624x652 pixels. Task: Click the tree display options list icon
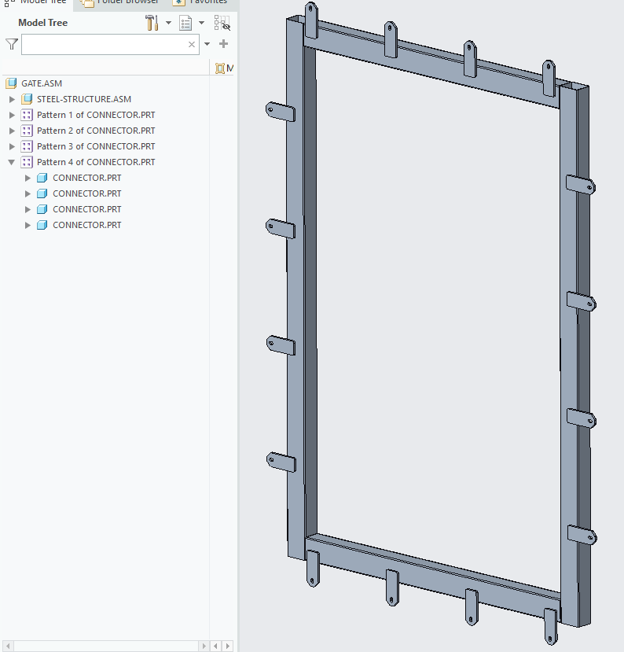click(186, 23)
